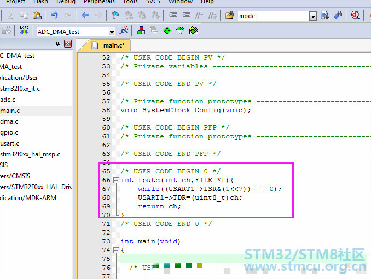The height and width of the screenshot is (279, 371).
Task: Open the SVCS menu
Action: pos(153,2)
